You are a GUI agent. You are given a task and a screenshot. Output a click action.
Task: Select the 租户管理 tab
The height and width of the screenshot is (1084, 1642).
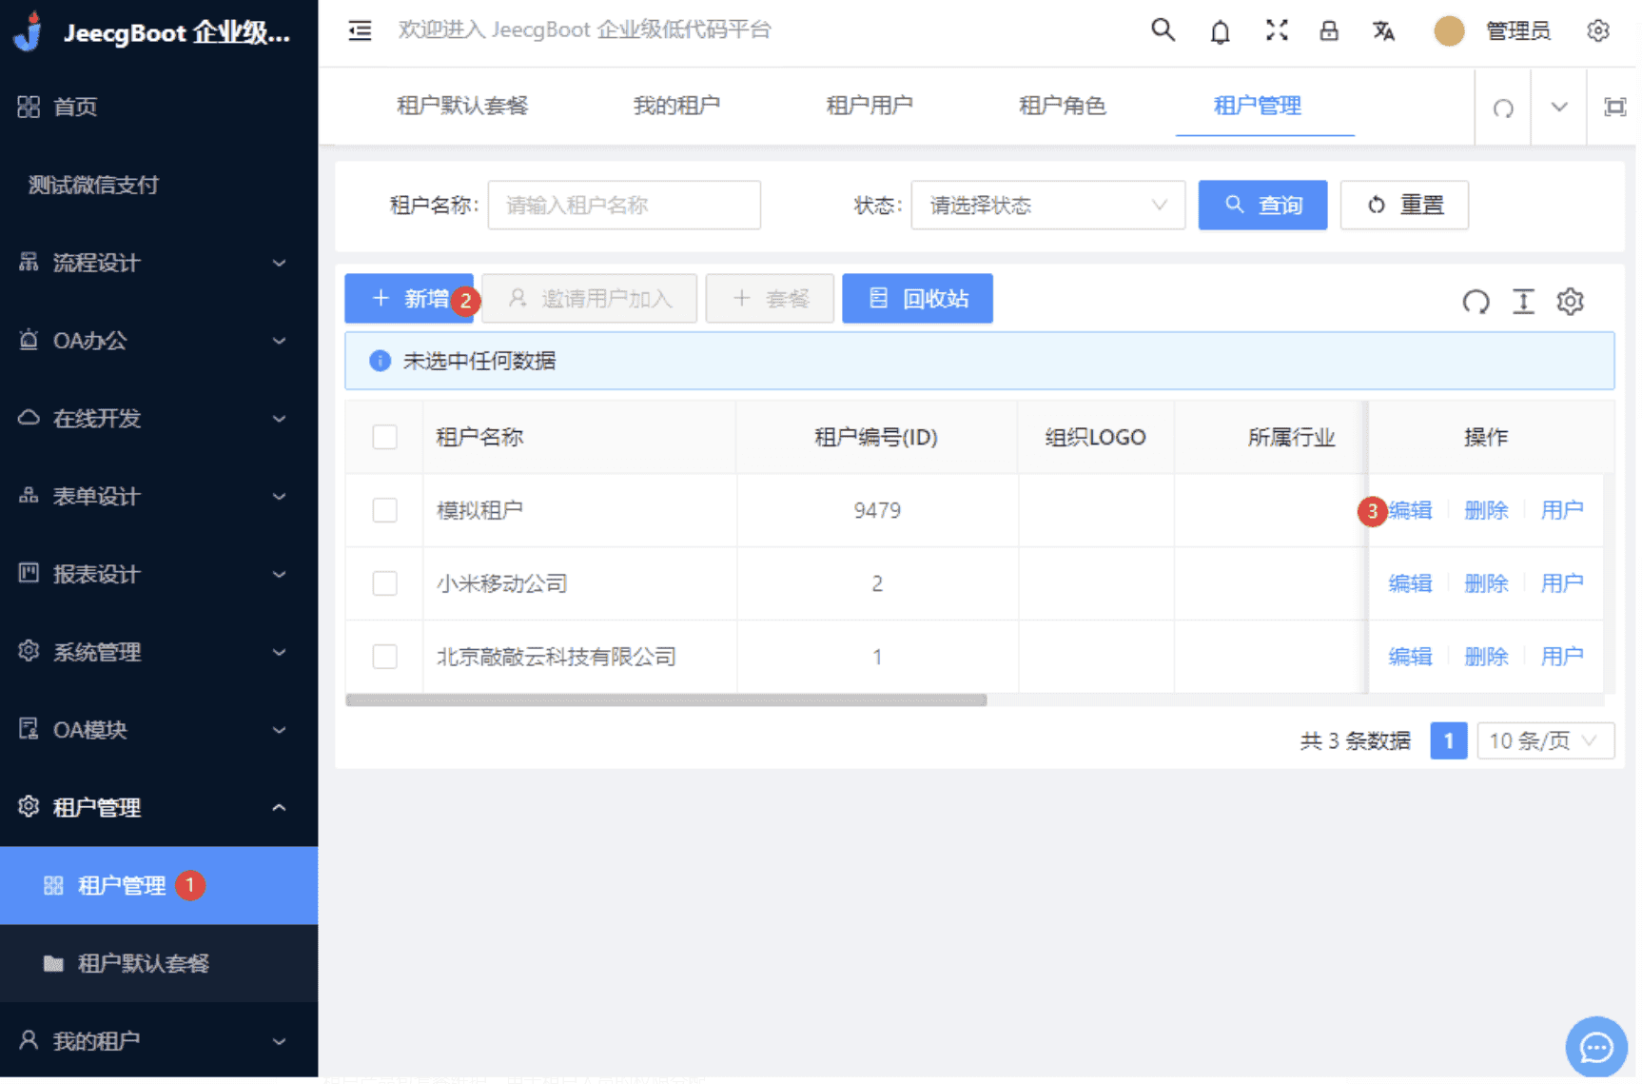(x=1258, y=106)
